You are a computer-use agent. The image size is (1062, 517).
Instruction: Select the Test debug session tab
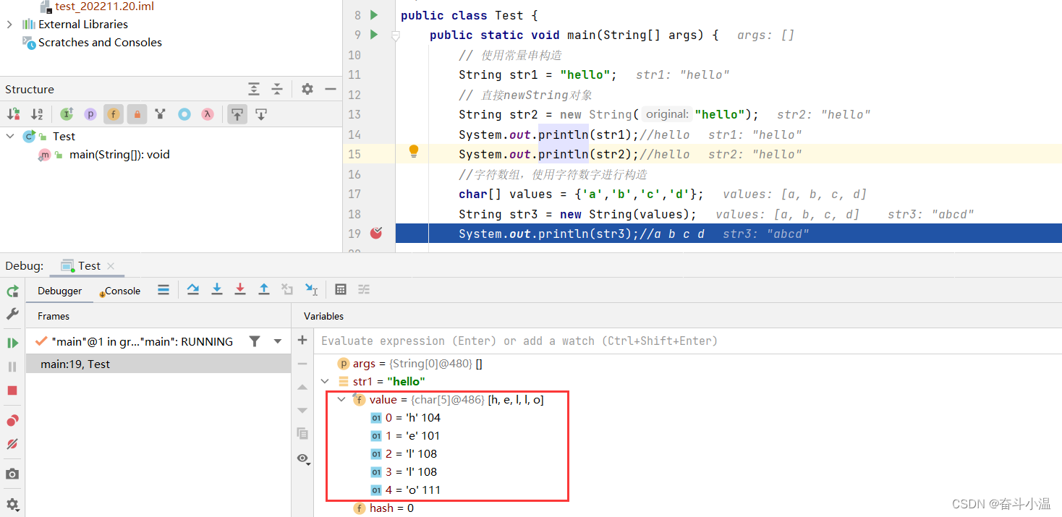pyautogui.click(x=89, y=265)
